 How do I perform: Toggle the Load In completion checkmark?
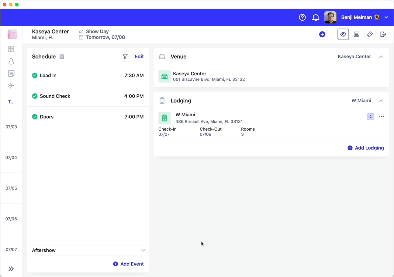coord(35,75)
